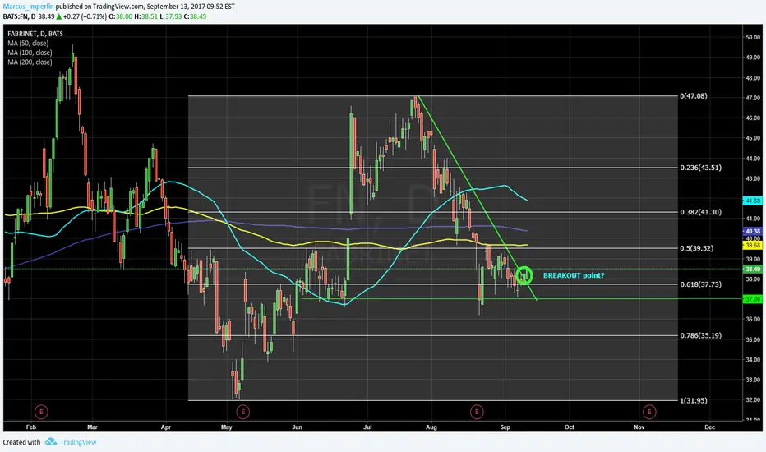Select the FABRINET, D, BATS chart title
766x452 pixels.
point(35,34)
